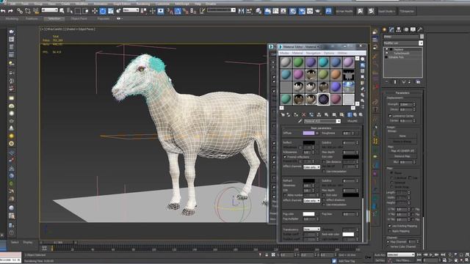The image size is (470, 264).
Task: Undo the last action in main toolbar
Action: pyautogui.click(x=3, y=11)
